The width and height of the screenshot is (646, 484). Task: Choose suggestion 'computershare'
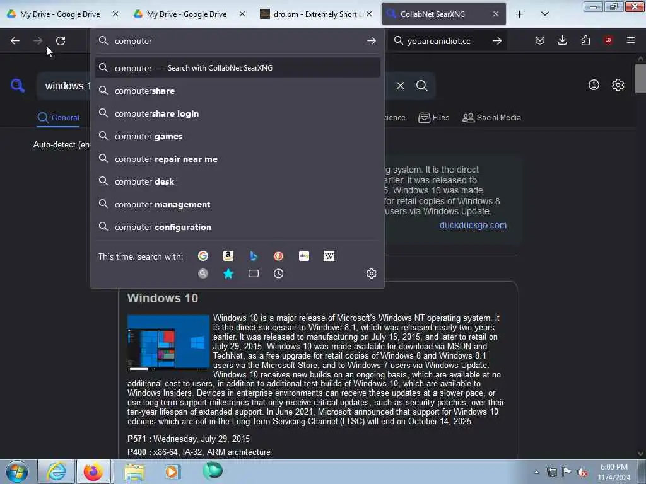click(237, 91)
